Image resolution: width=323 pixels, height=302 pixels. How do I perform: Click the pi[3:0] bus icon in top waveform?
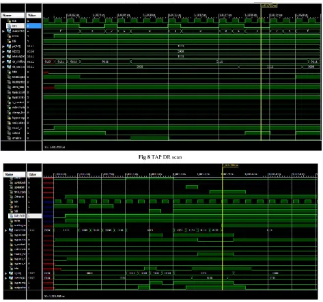tap(9, 46)
